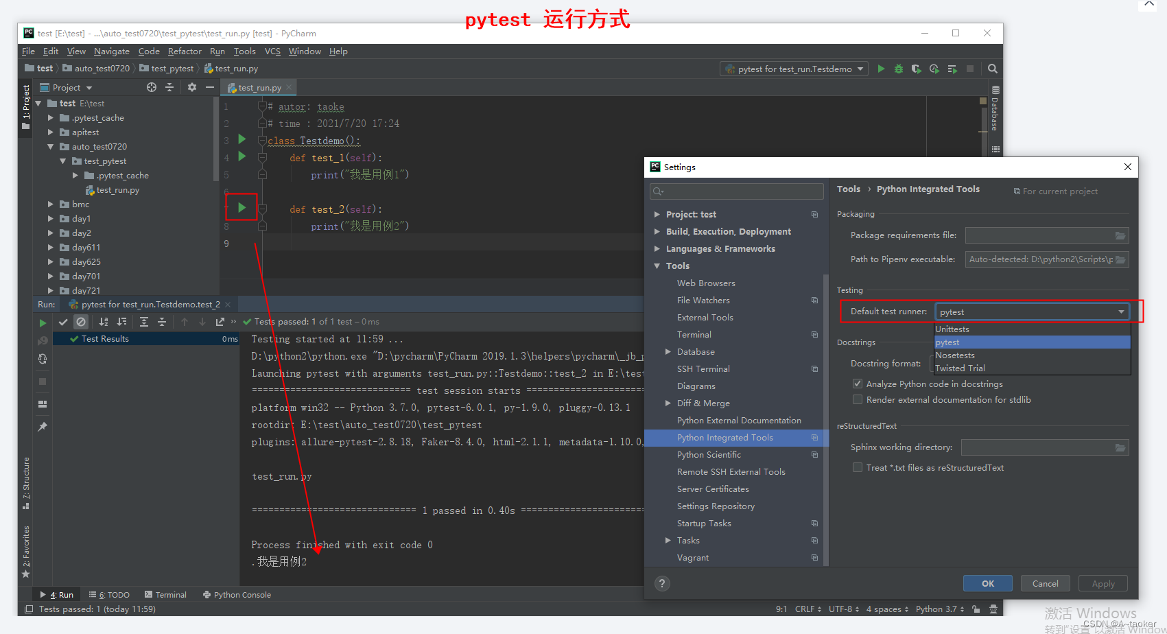Viewport: 1167px width, 634px height.
Task: Click the Debug bug icon in toolbar
Action: point(899,69)
